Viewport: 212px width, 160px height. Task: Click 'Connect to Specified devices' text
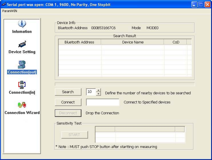pos(147,102)
